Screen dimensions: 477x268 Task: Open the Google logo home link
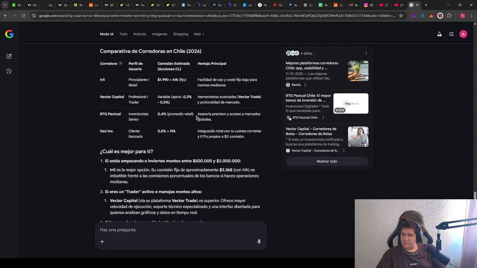point(9,34)
